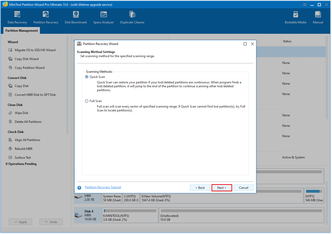332x234 pixels.
Task: Click the Next button in the wizard
Action: coord(222,187)
